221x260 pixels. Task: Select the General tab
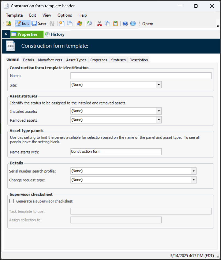(13, 59)
